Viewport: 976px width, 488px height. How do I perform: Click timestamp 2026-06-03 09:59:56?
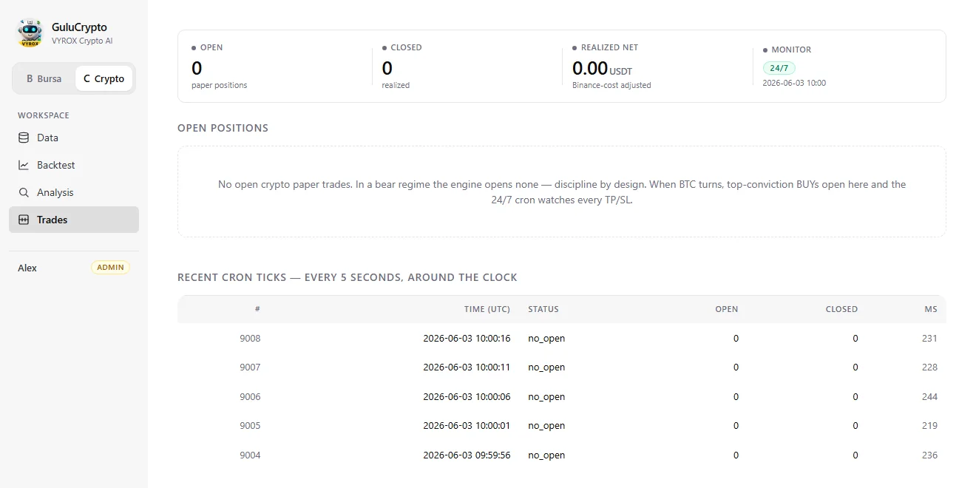467,455
